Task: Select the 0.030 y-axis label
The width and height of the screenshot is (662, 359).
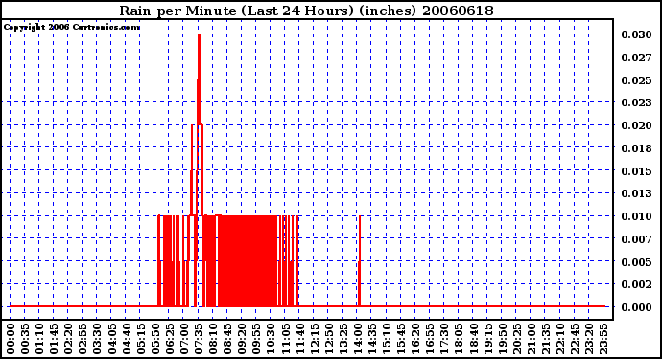Action: pyautogui.click(x=636, y=34)
